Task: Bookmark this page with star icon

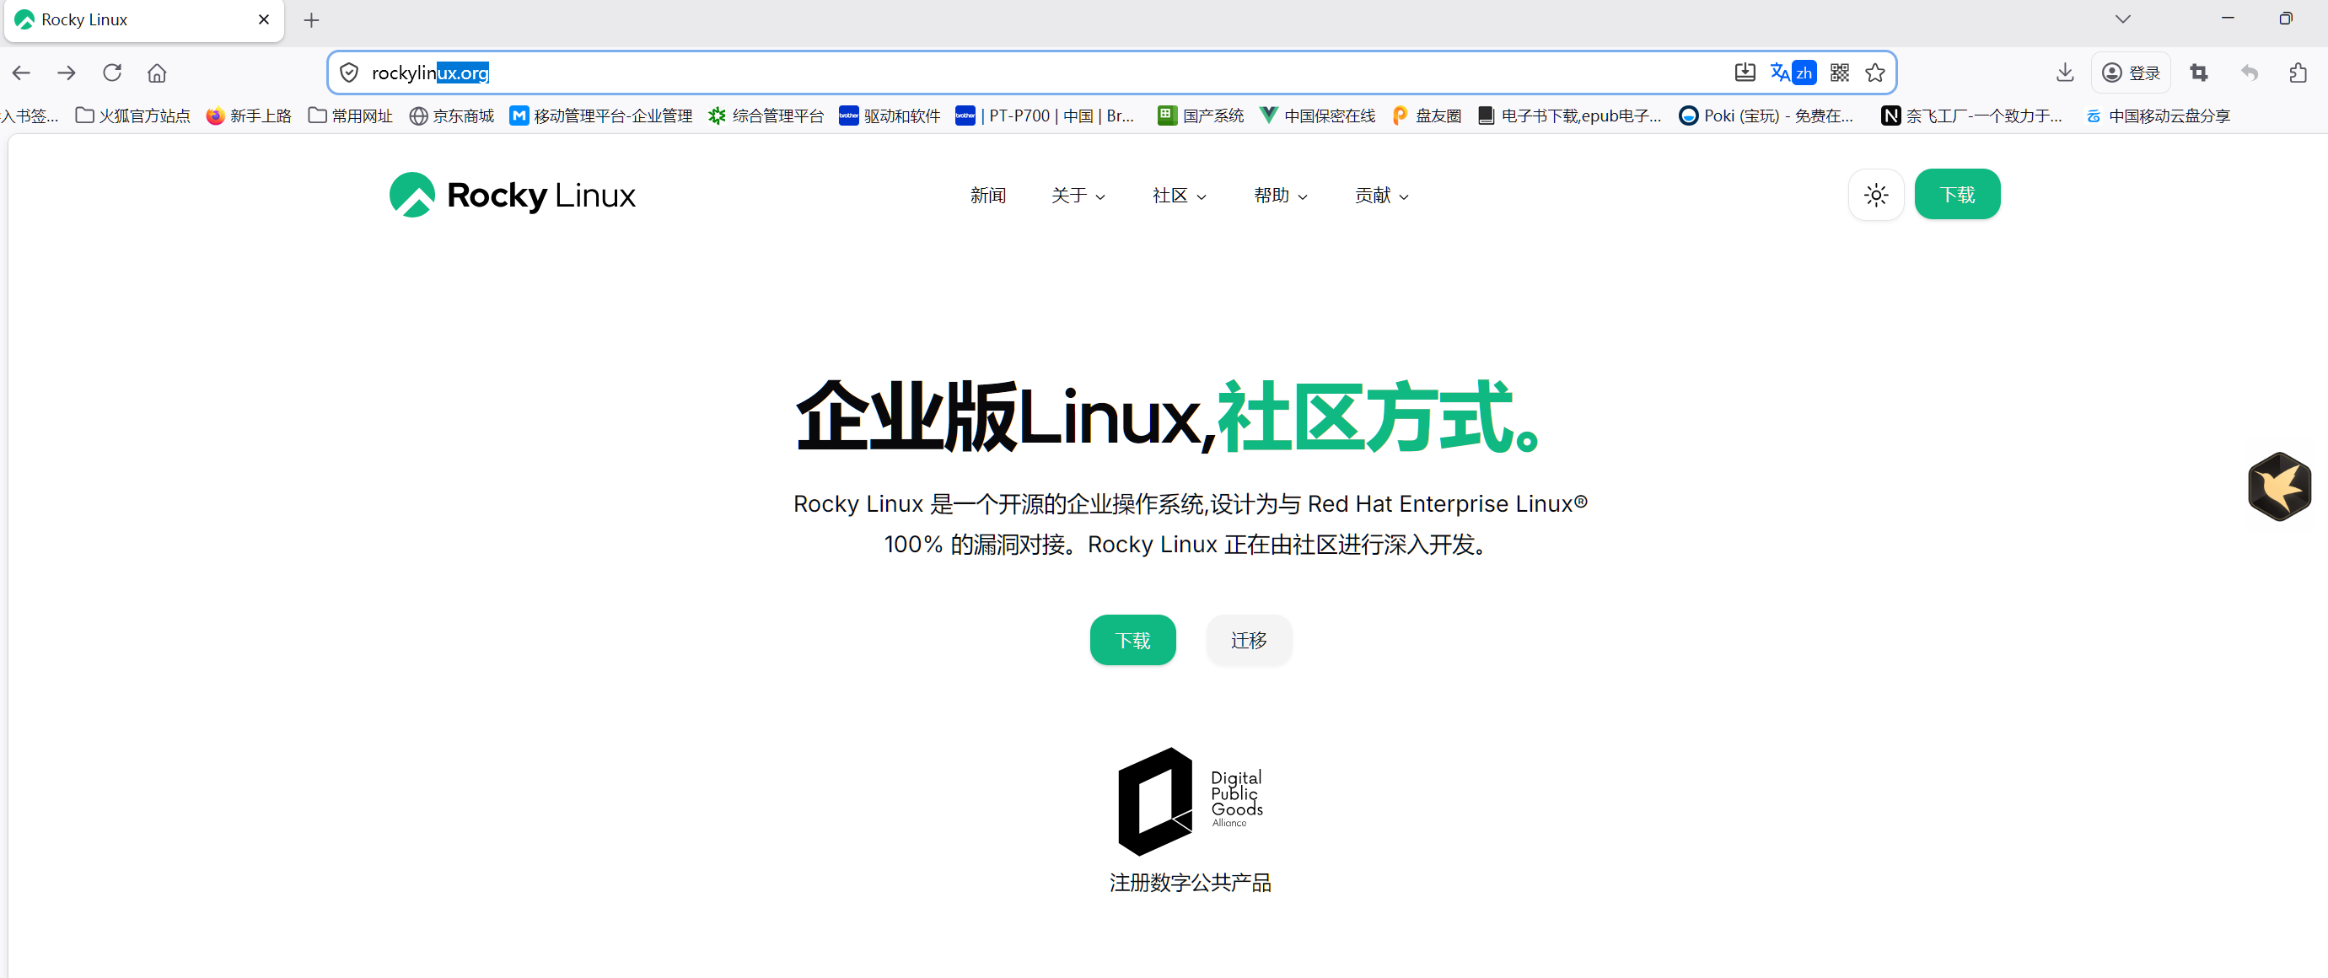Action: (1875, 73)
